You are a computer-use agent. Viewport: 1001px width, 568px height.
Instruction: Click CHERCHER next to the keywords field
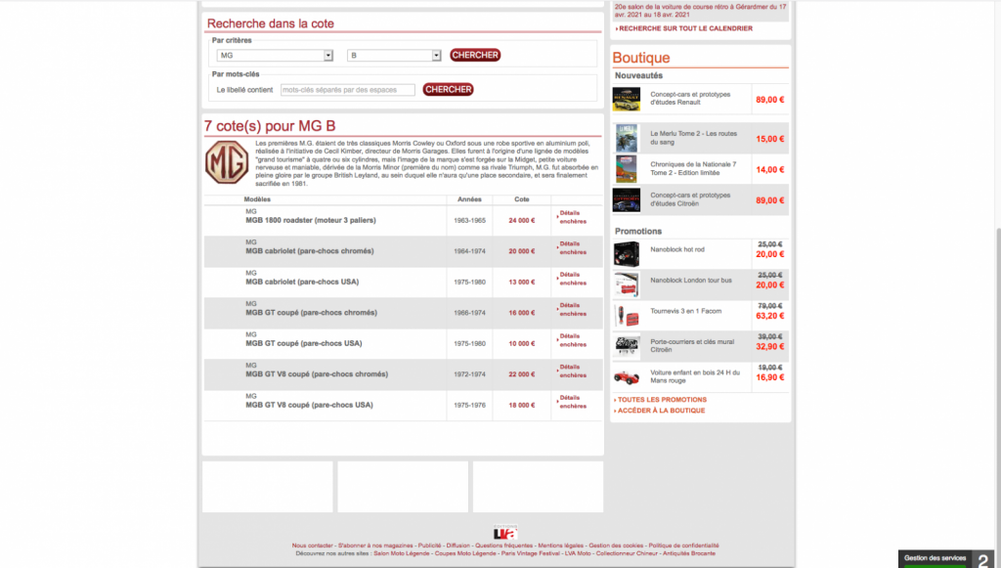[x=448, y=89]
